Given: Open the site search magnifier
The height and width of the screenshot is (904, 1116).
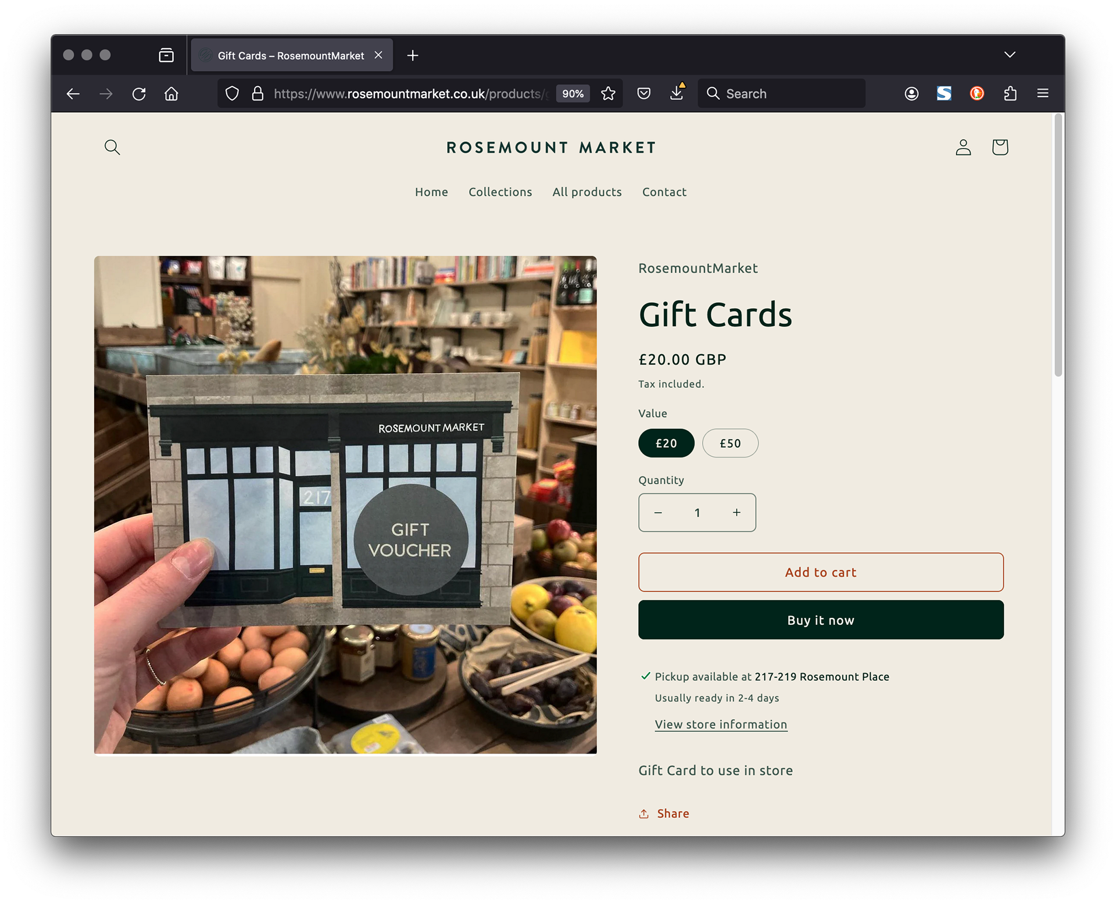Looking at the screenshot, I should (112, 147).
